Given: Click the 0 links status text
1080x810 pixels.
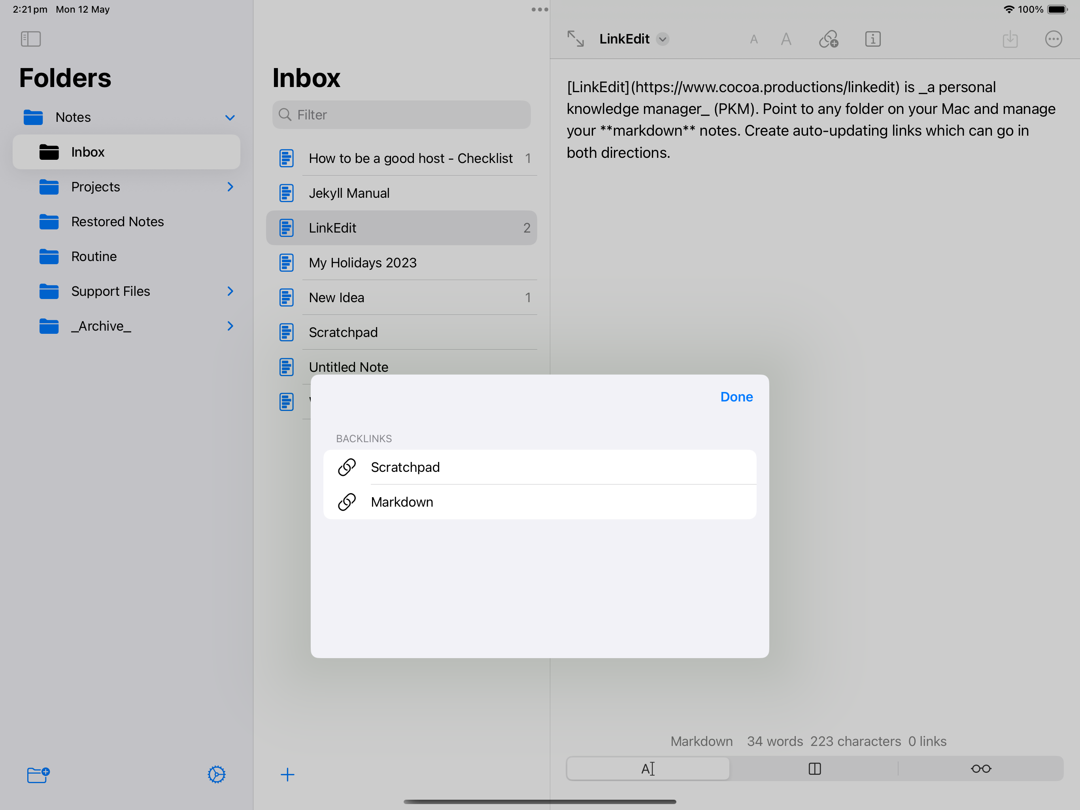Looking at the screenshot, I should pyautogui.click(x=927, y=741).
